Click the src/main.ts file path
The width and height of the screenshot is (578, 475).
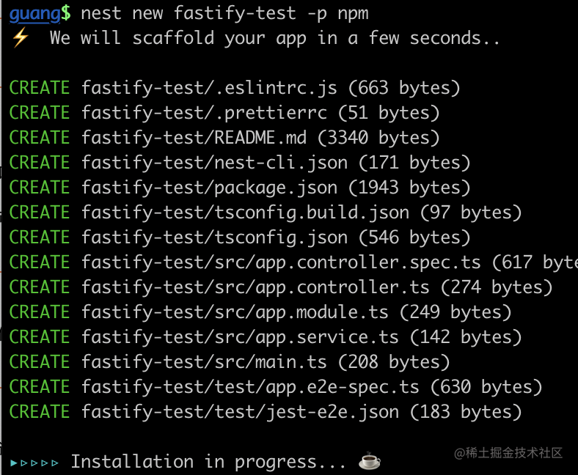tap(204, 362)
